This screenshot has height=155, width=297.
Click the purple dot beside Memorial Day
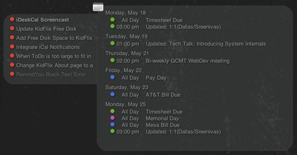pos(112,118)
